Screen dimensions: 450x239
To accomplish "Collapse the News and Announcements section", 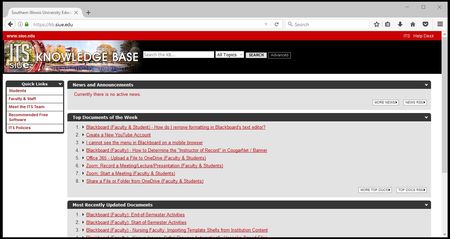I will [426, 85].
